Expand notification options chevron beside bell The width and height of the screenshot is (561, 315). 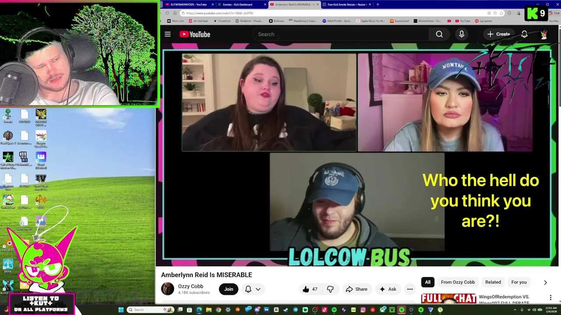[258, 289]
